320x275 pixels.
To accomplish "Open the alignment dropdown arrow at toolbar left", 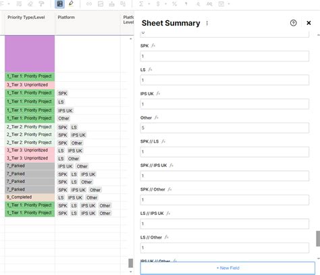I will click(9, 4).
